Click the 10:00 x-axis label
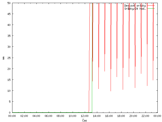 (73, 116)
